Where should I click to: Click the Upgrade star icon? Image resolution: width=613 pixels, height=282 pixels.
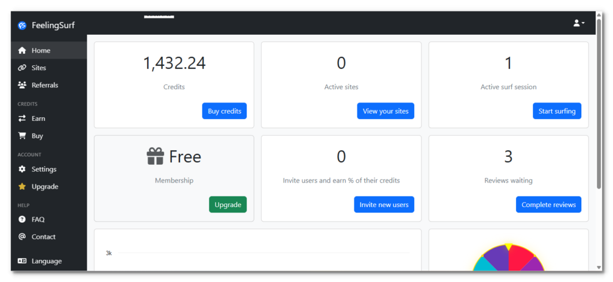coord(22,187)
